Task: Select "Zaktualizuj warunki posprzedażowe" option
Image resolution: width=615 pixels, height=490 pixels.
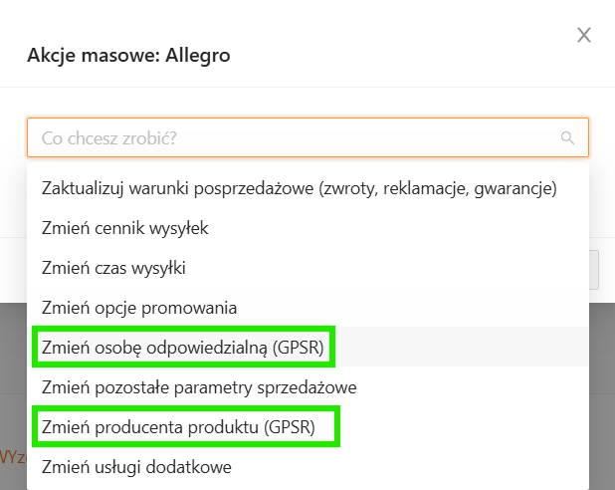Action: (299, 187)
